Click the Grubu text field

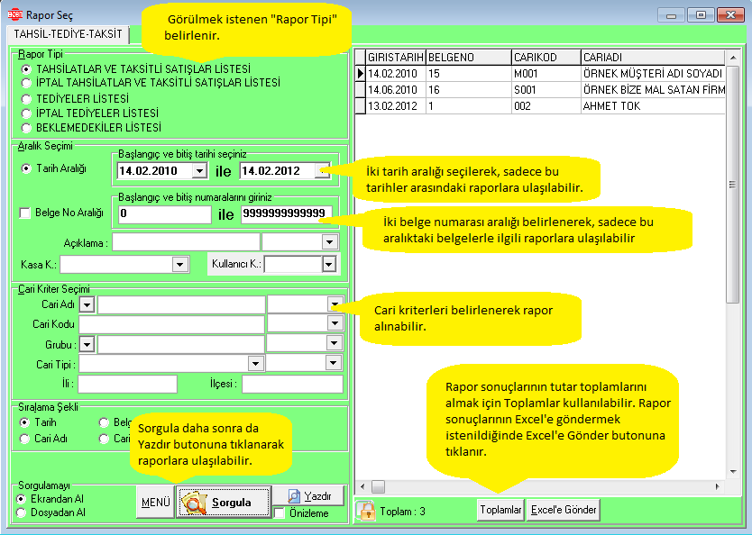[x=181, y=344]
